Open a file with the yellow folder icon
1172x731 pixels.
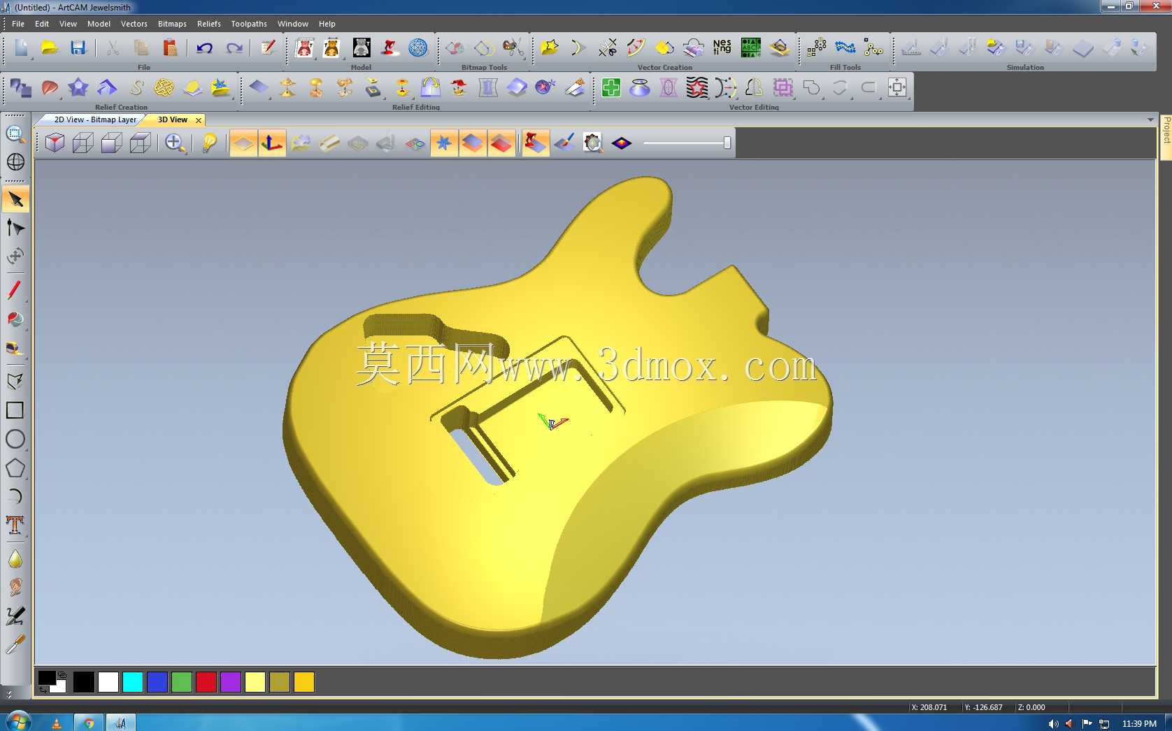50,48
